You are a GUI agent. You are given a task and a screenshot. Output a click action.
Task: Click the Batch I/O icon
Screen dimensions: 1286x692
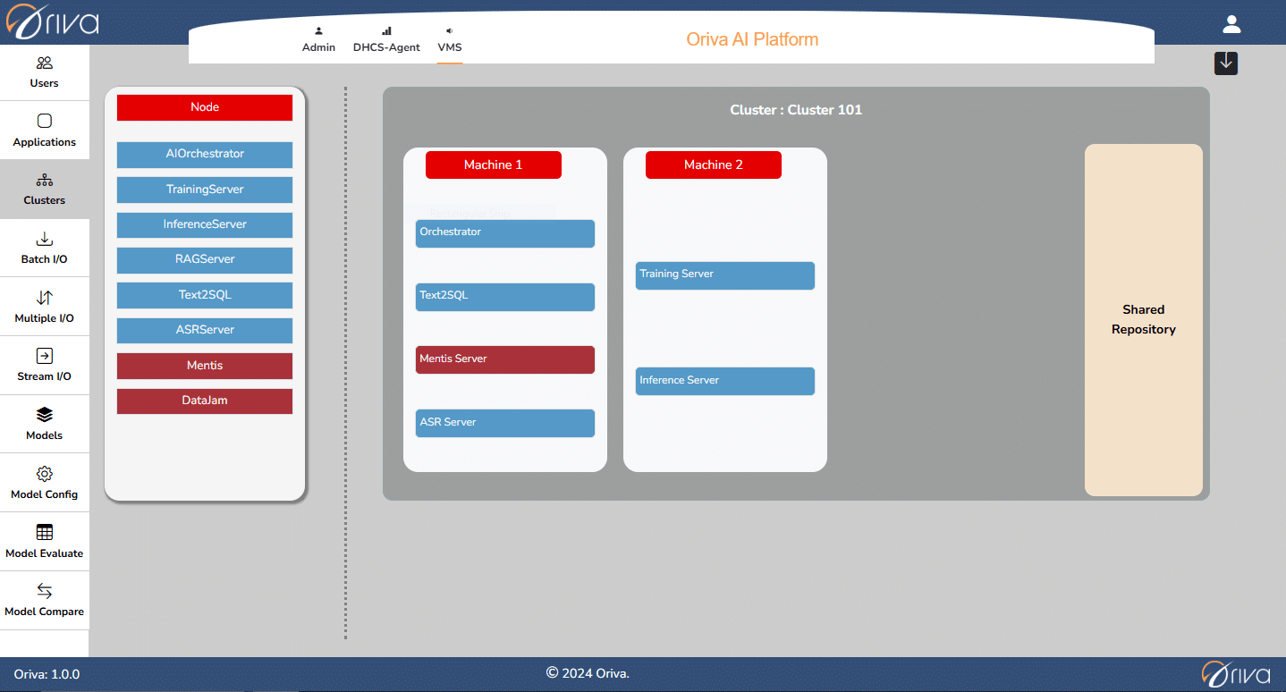(x=45, y=248)
